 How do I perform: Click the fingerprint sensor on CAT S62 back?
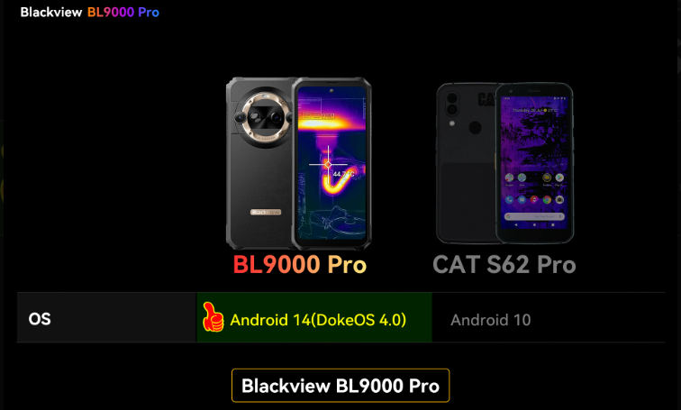[475, 128]
